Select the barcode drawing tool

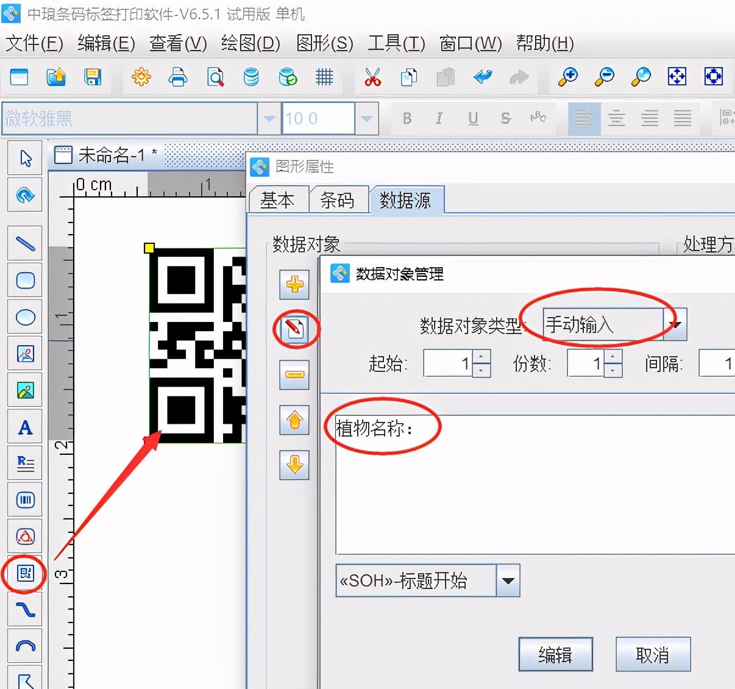pyautogui.click(x=25, y=500)
